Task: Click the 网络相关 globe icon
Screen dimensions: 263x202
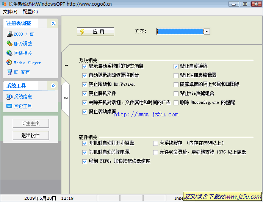Action: tap(9, 53)
